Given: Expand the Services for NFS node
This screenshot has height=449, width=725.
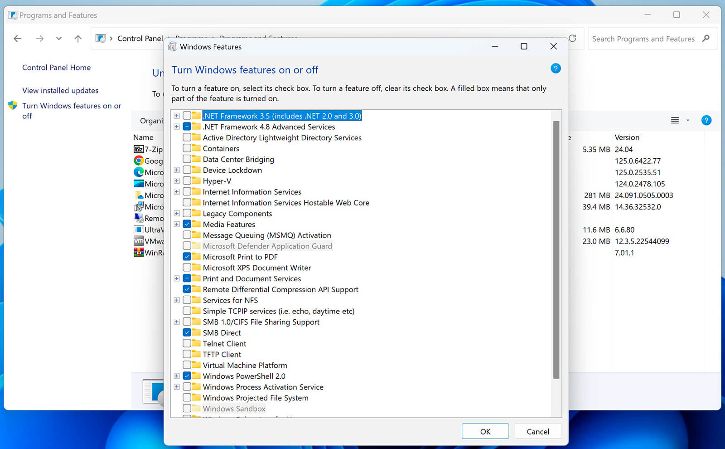Looking at the screenshot, I should click(x=177, y=300).
